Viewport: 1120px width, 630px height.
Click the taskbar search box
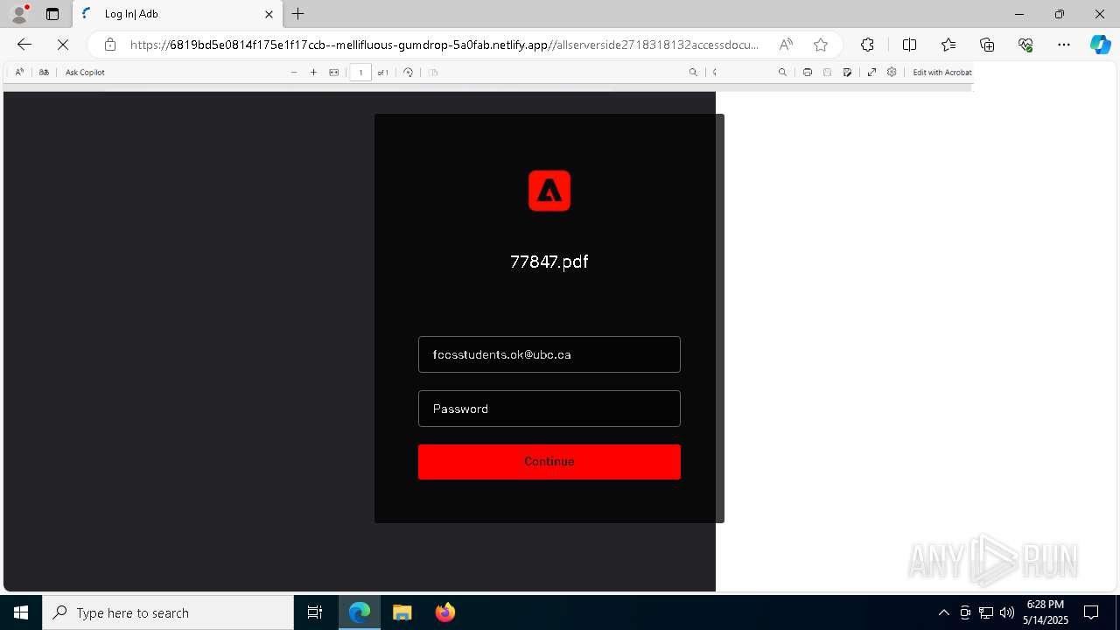click(x=168, y=612)
